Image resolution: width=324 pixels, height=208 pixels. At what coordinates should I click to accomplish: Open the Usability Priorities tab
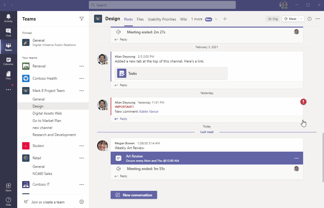[162, 19]
